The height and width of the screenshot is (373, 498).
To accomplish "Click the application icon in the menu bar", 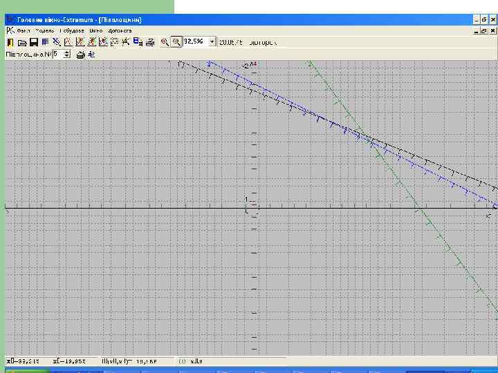I will [10, 30].
